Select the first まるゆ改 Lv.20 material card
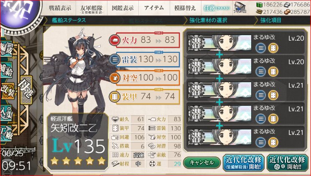This screenshot has width=311, height=176. click(245, 42)
